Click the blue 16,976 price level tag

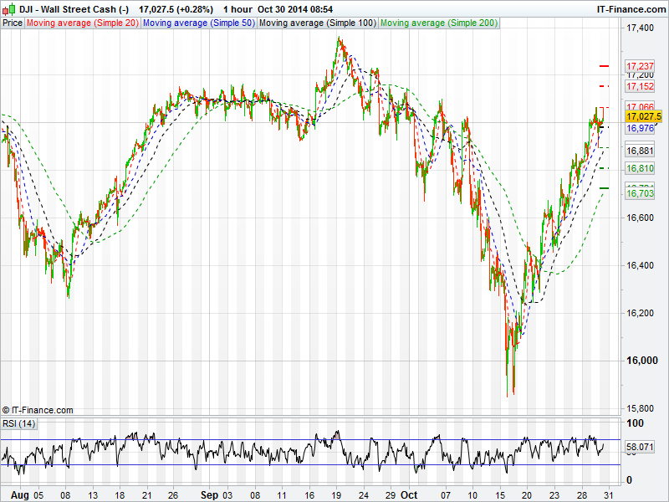click(641, 129)
